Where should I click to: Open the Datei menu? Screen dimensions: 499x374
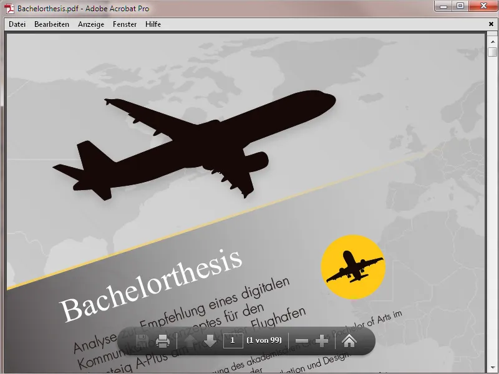(x=17, y=24)
